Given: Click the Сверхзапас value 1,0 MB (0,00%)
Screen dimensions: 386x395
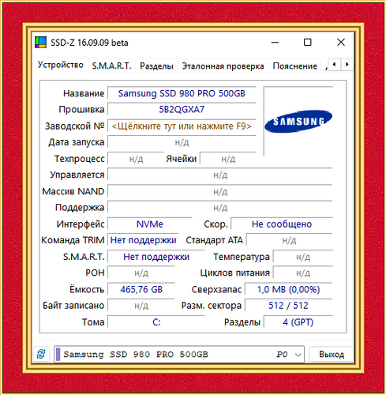Looking at the screenshot, I should point(289,289).
